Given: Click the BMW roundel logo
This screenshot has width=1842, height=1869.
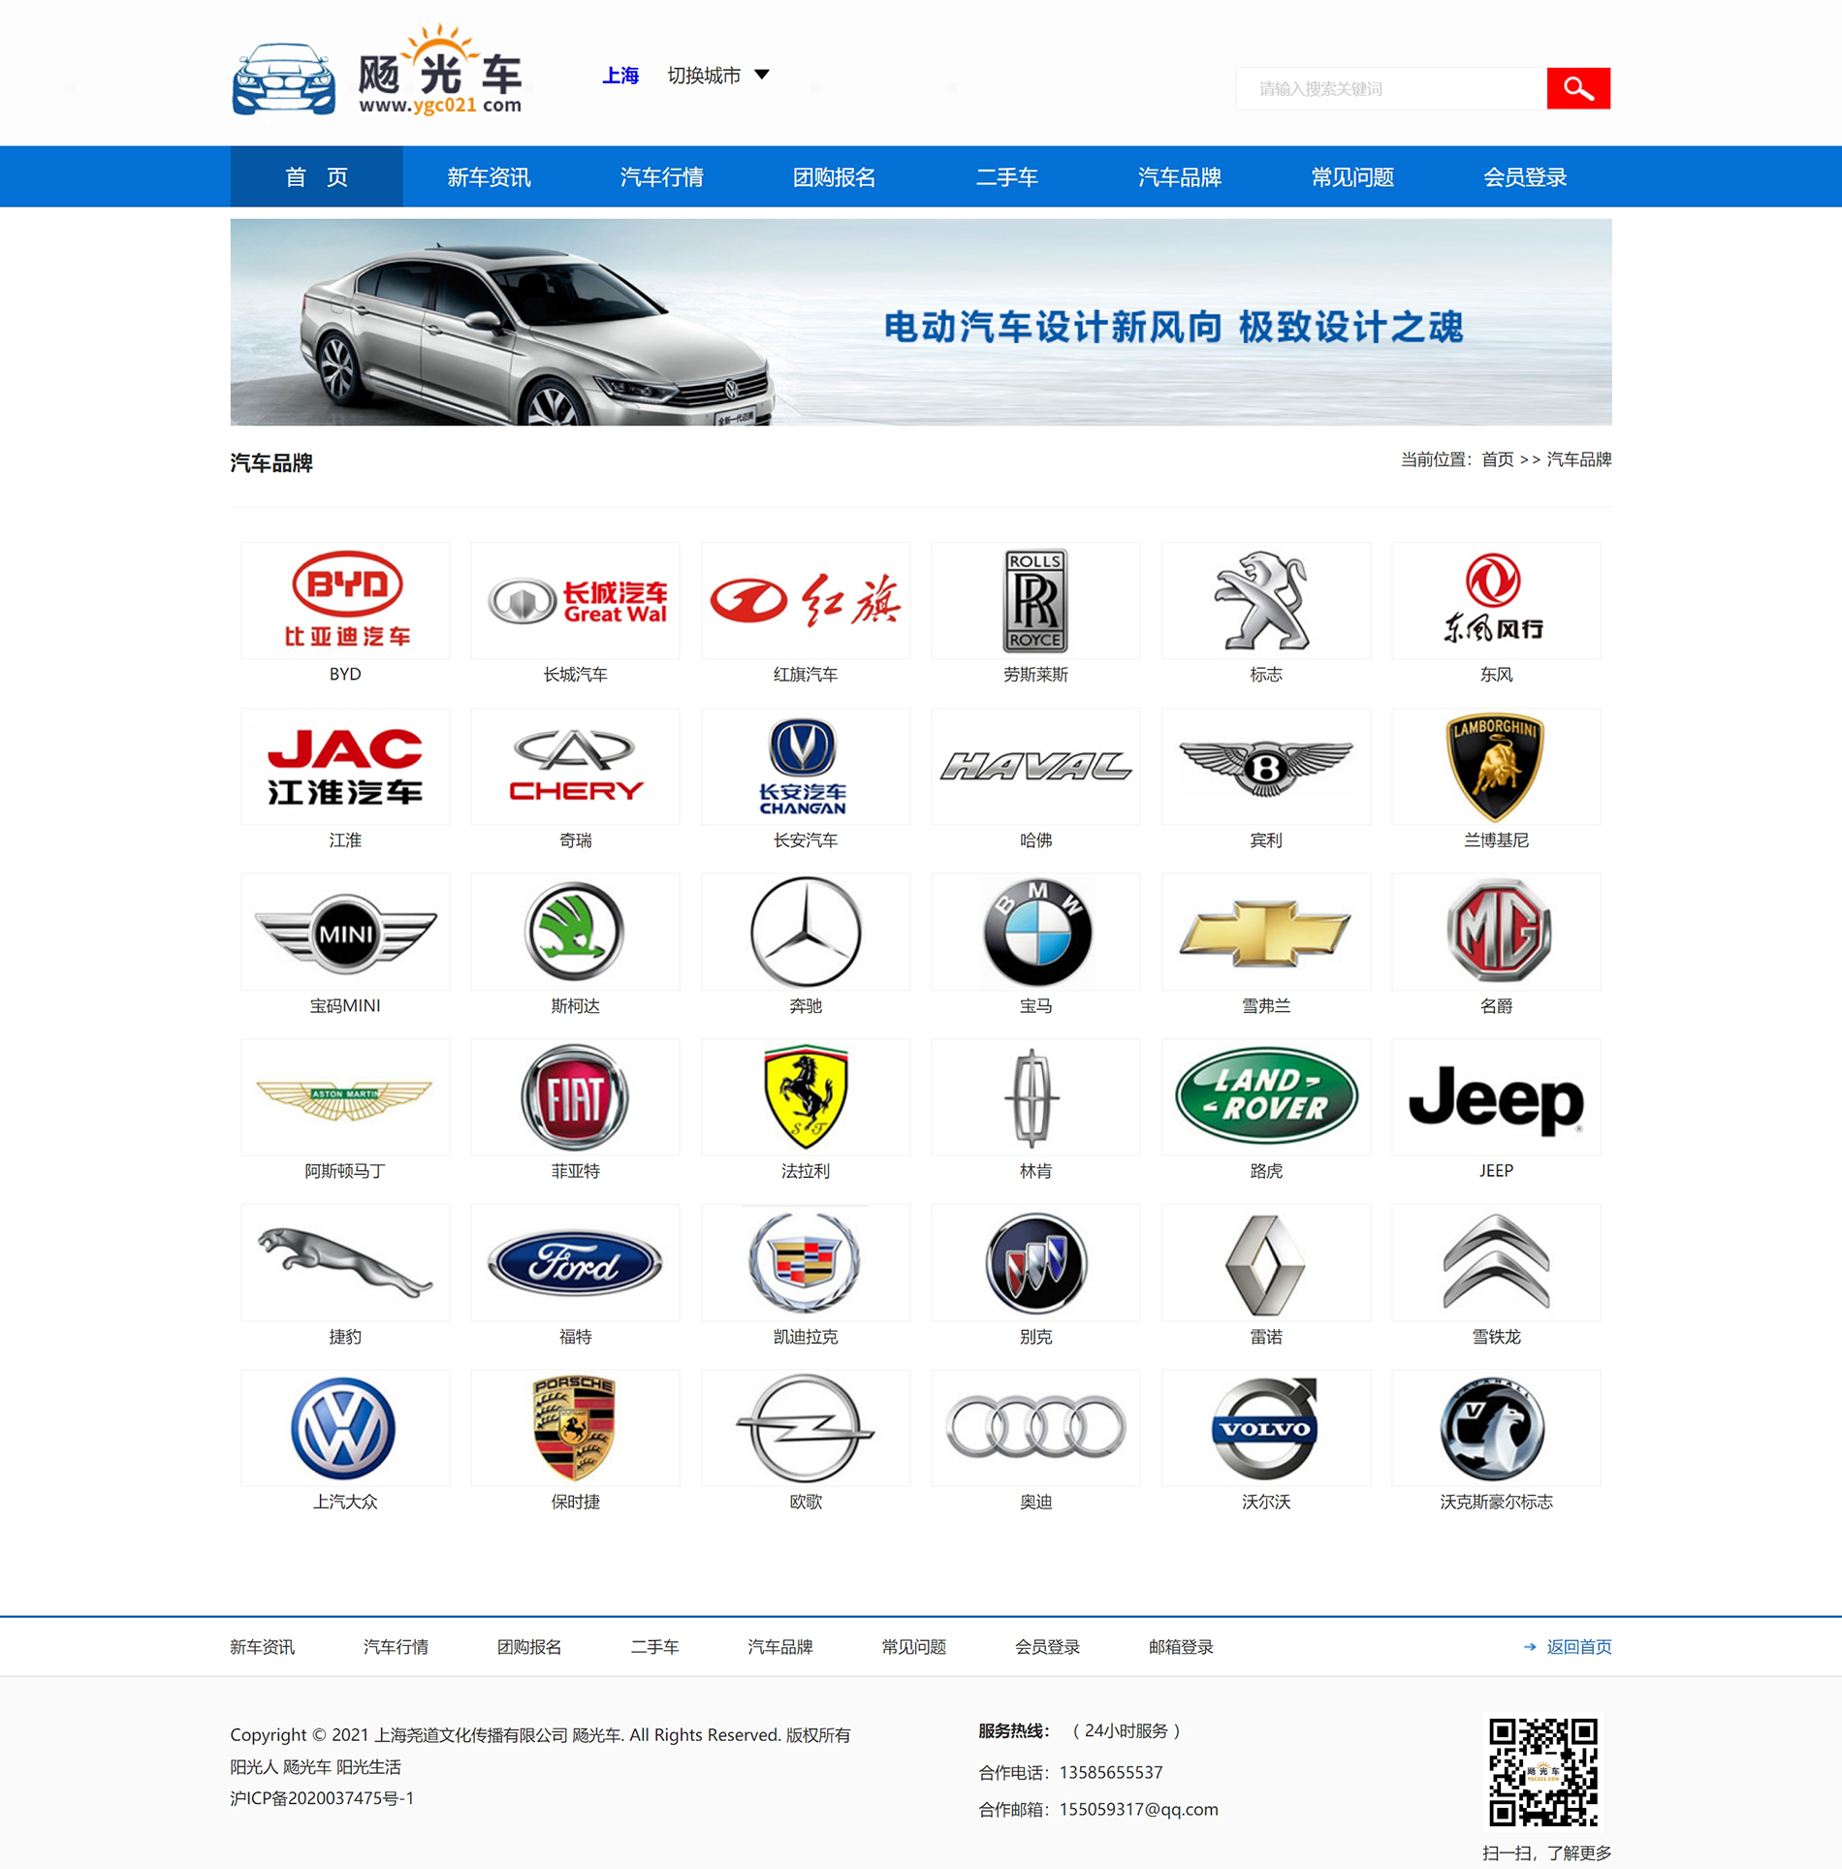Looking at the screenshot, I should tap(1035, 932).
